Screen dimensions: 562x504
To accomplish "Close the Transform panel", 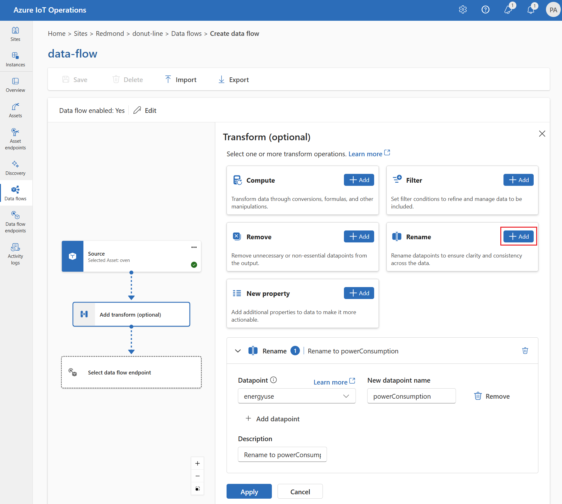I will [542, 134].
